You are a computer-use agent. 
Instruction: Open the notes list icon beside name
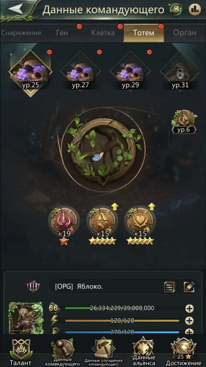click(x=169, y=287)
